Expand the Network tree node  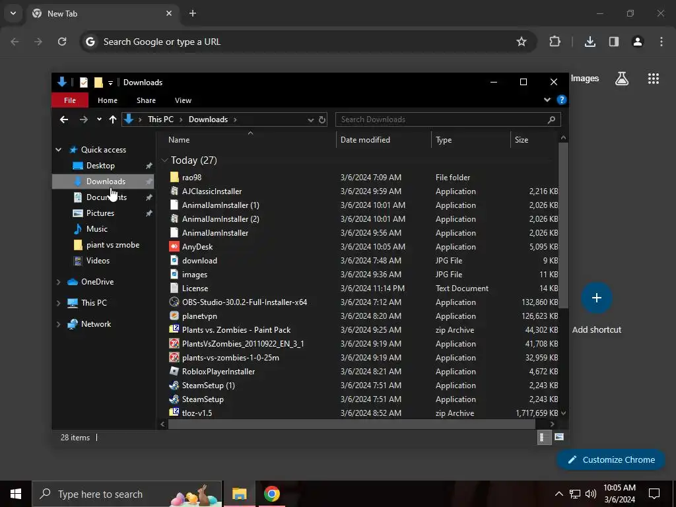[58, 323]
